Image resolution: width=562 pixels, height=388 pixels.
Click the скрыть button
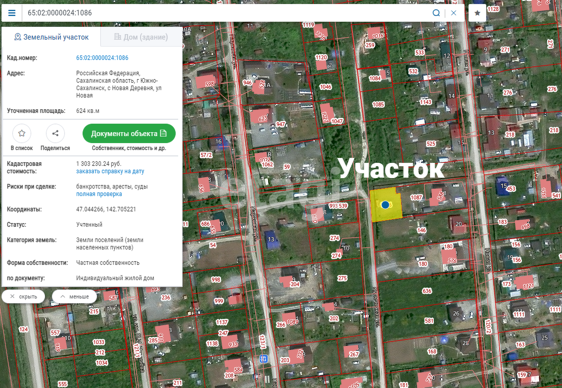(23, 296)
